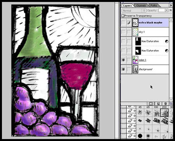Switch to the Channels tab

tap(141, 5)
